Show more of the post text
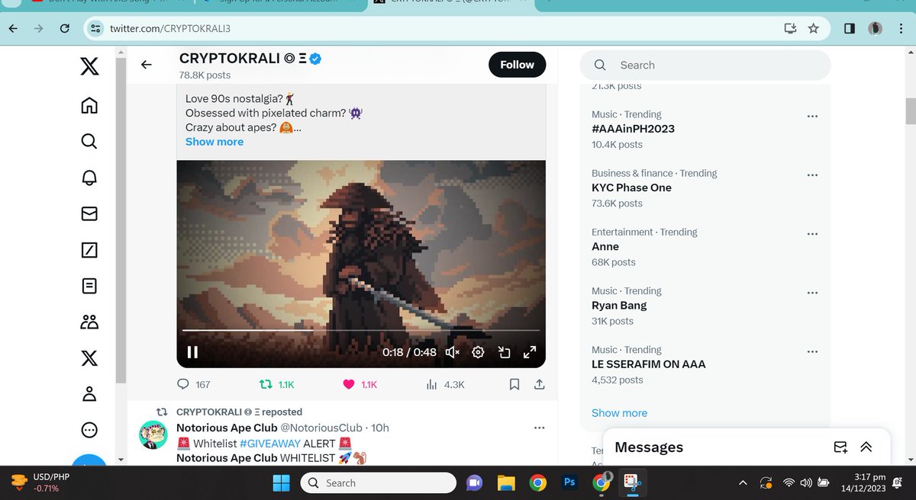 click(x=214, y=142)
